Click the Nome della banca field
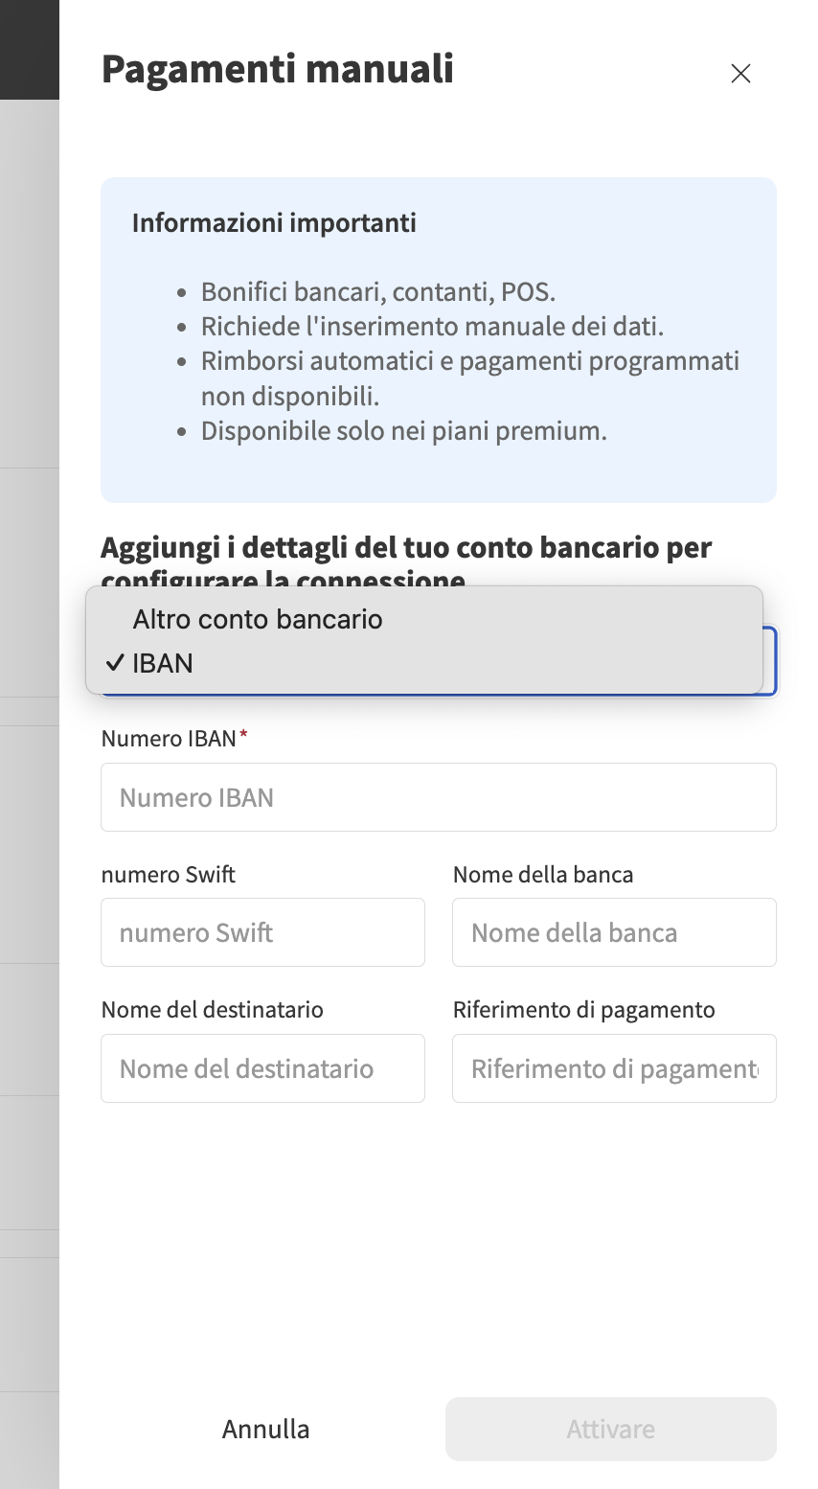Image resolution: width=818 pixels, height=1489 pixels. [613, 931]
